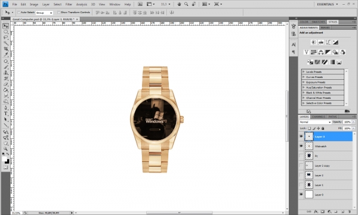
Task: Show the Layer 2 copy layer
Action: (x=301, y=166)
